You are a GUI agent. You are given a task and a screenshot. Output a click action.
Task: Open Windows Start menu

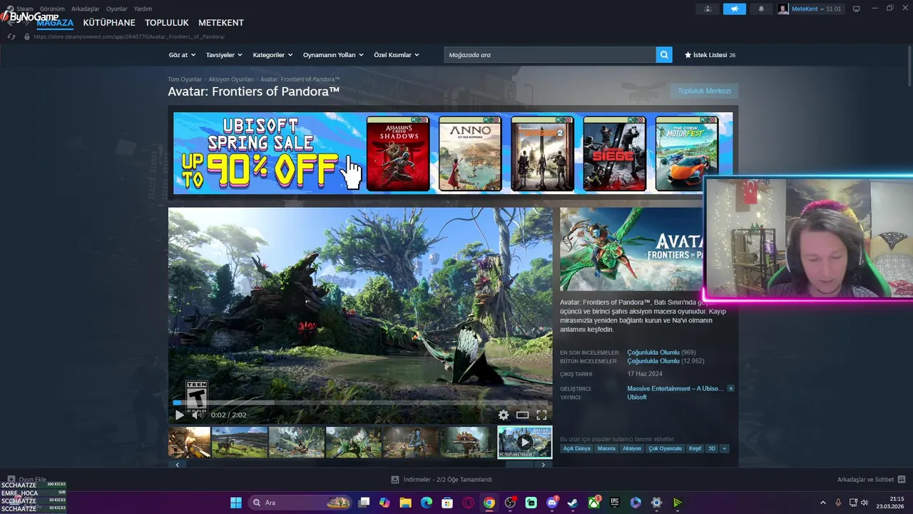[x=236, y=503]
